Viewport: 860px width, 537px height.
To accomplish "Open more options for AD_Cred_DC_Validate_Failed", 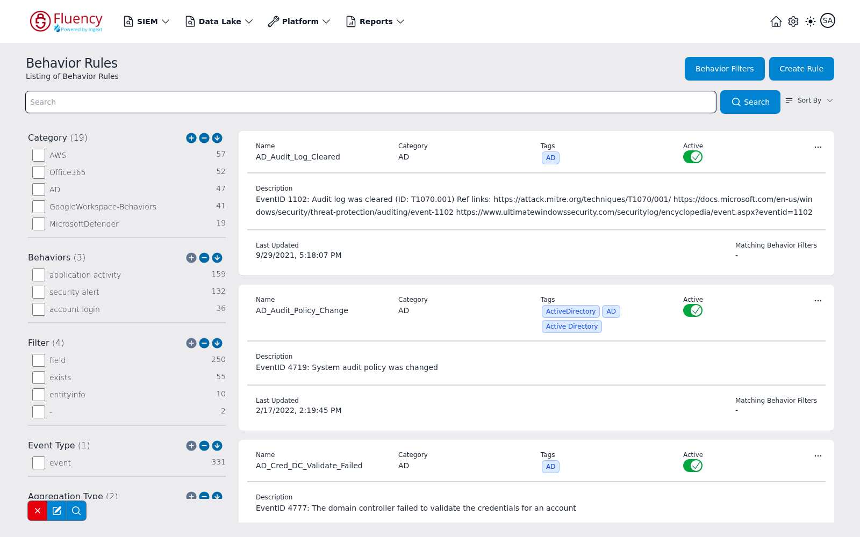I will 818,456.
